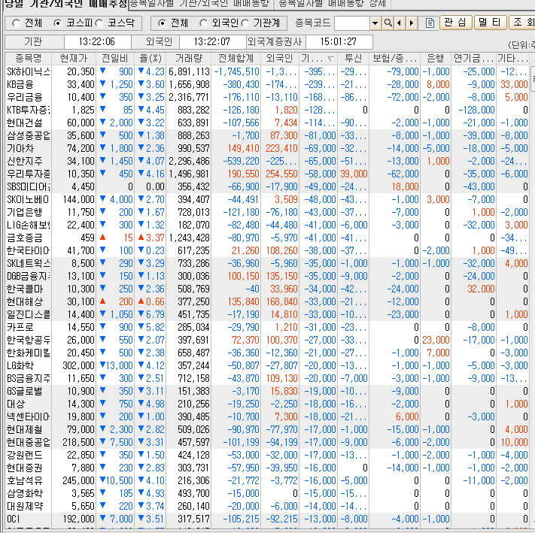Viewport: 535px width, 533px height.
Task: Select the 카프로 row name
Action: click(20, 328)
